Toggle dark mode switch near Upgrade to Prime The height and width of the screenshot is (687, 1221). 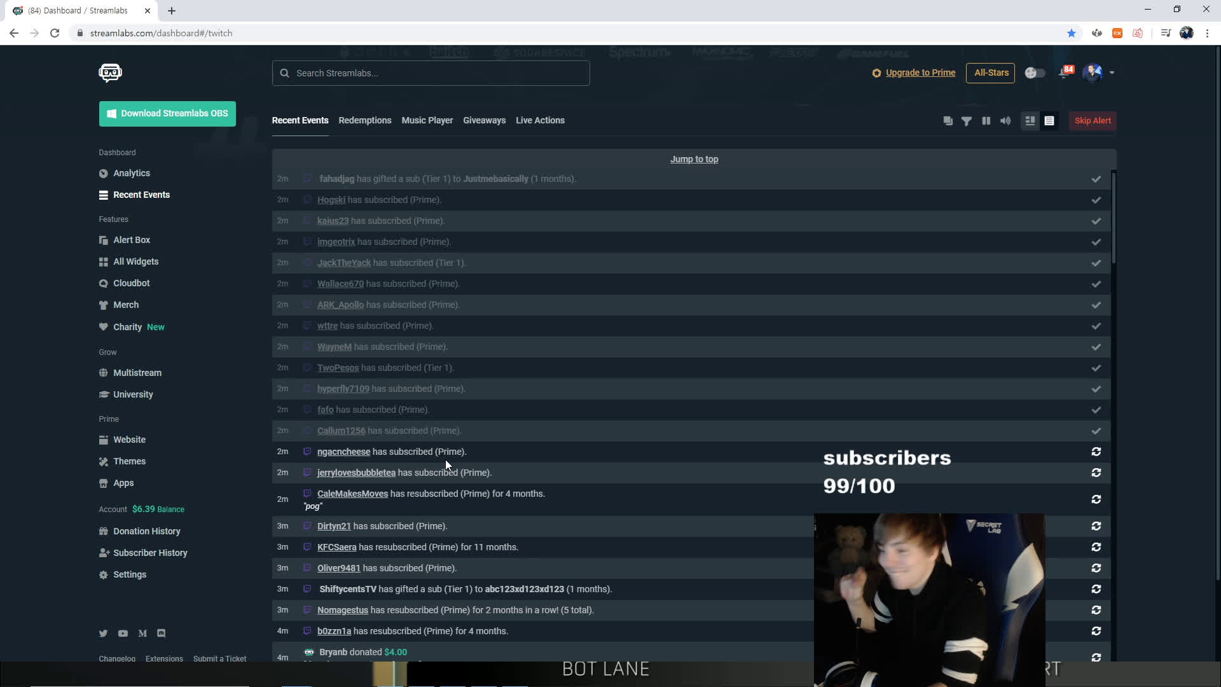point(1035,73)
